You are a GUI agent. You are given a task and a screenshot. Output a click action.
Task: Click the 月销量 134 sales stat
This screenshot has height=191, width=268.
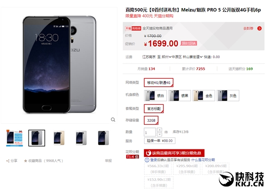(146, 69)
